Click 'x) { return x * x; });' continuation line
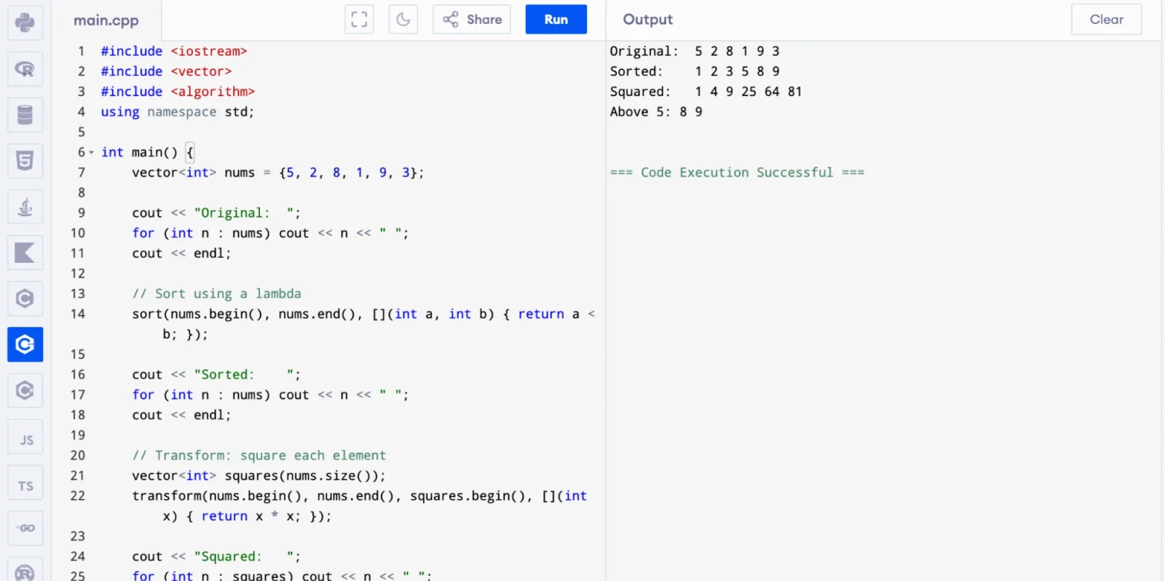This screenshot has height=581, width=1165. point(247,516)
